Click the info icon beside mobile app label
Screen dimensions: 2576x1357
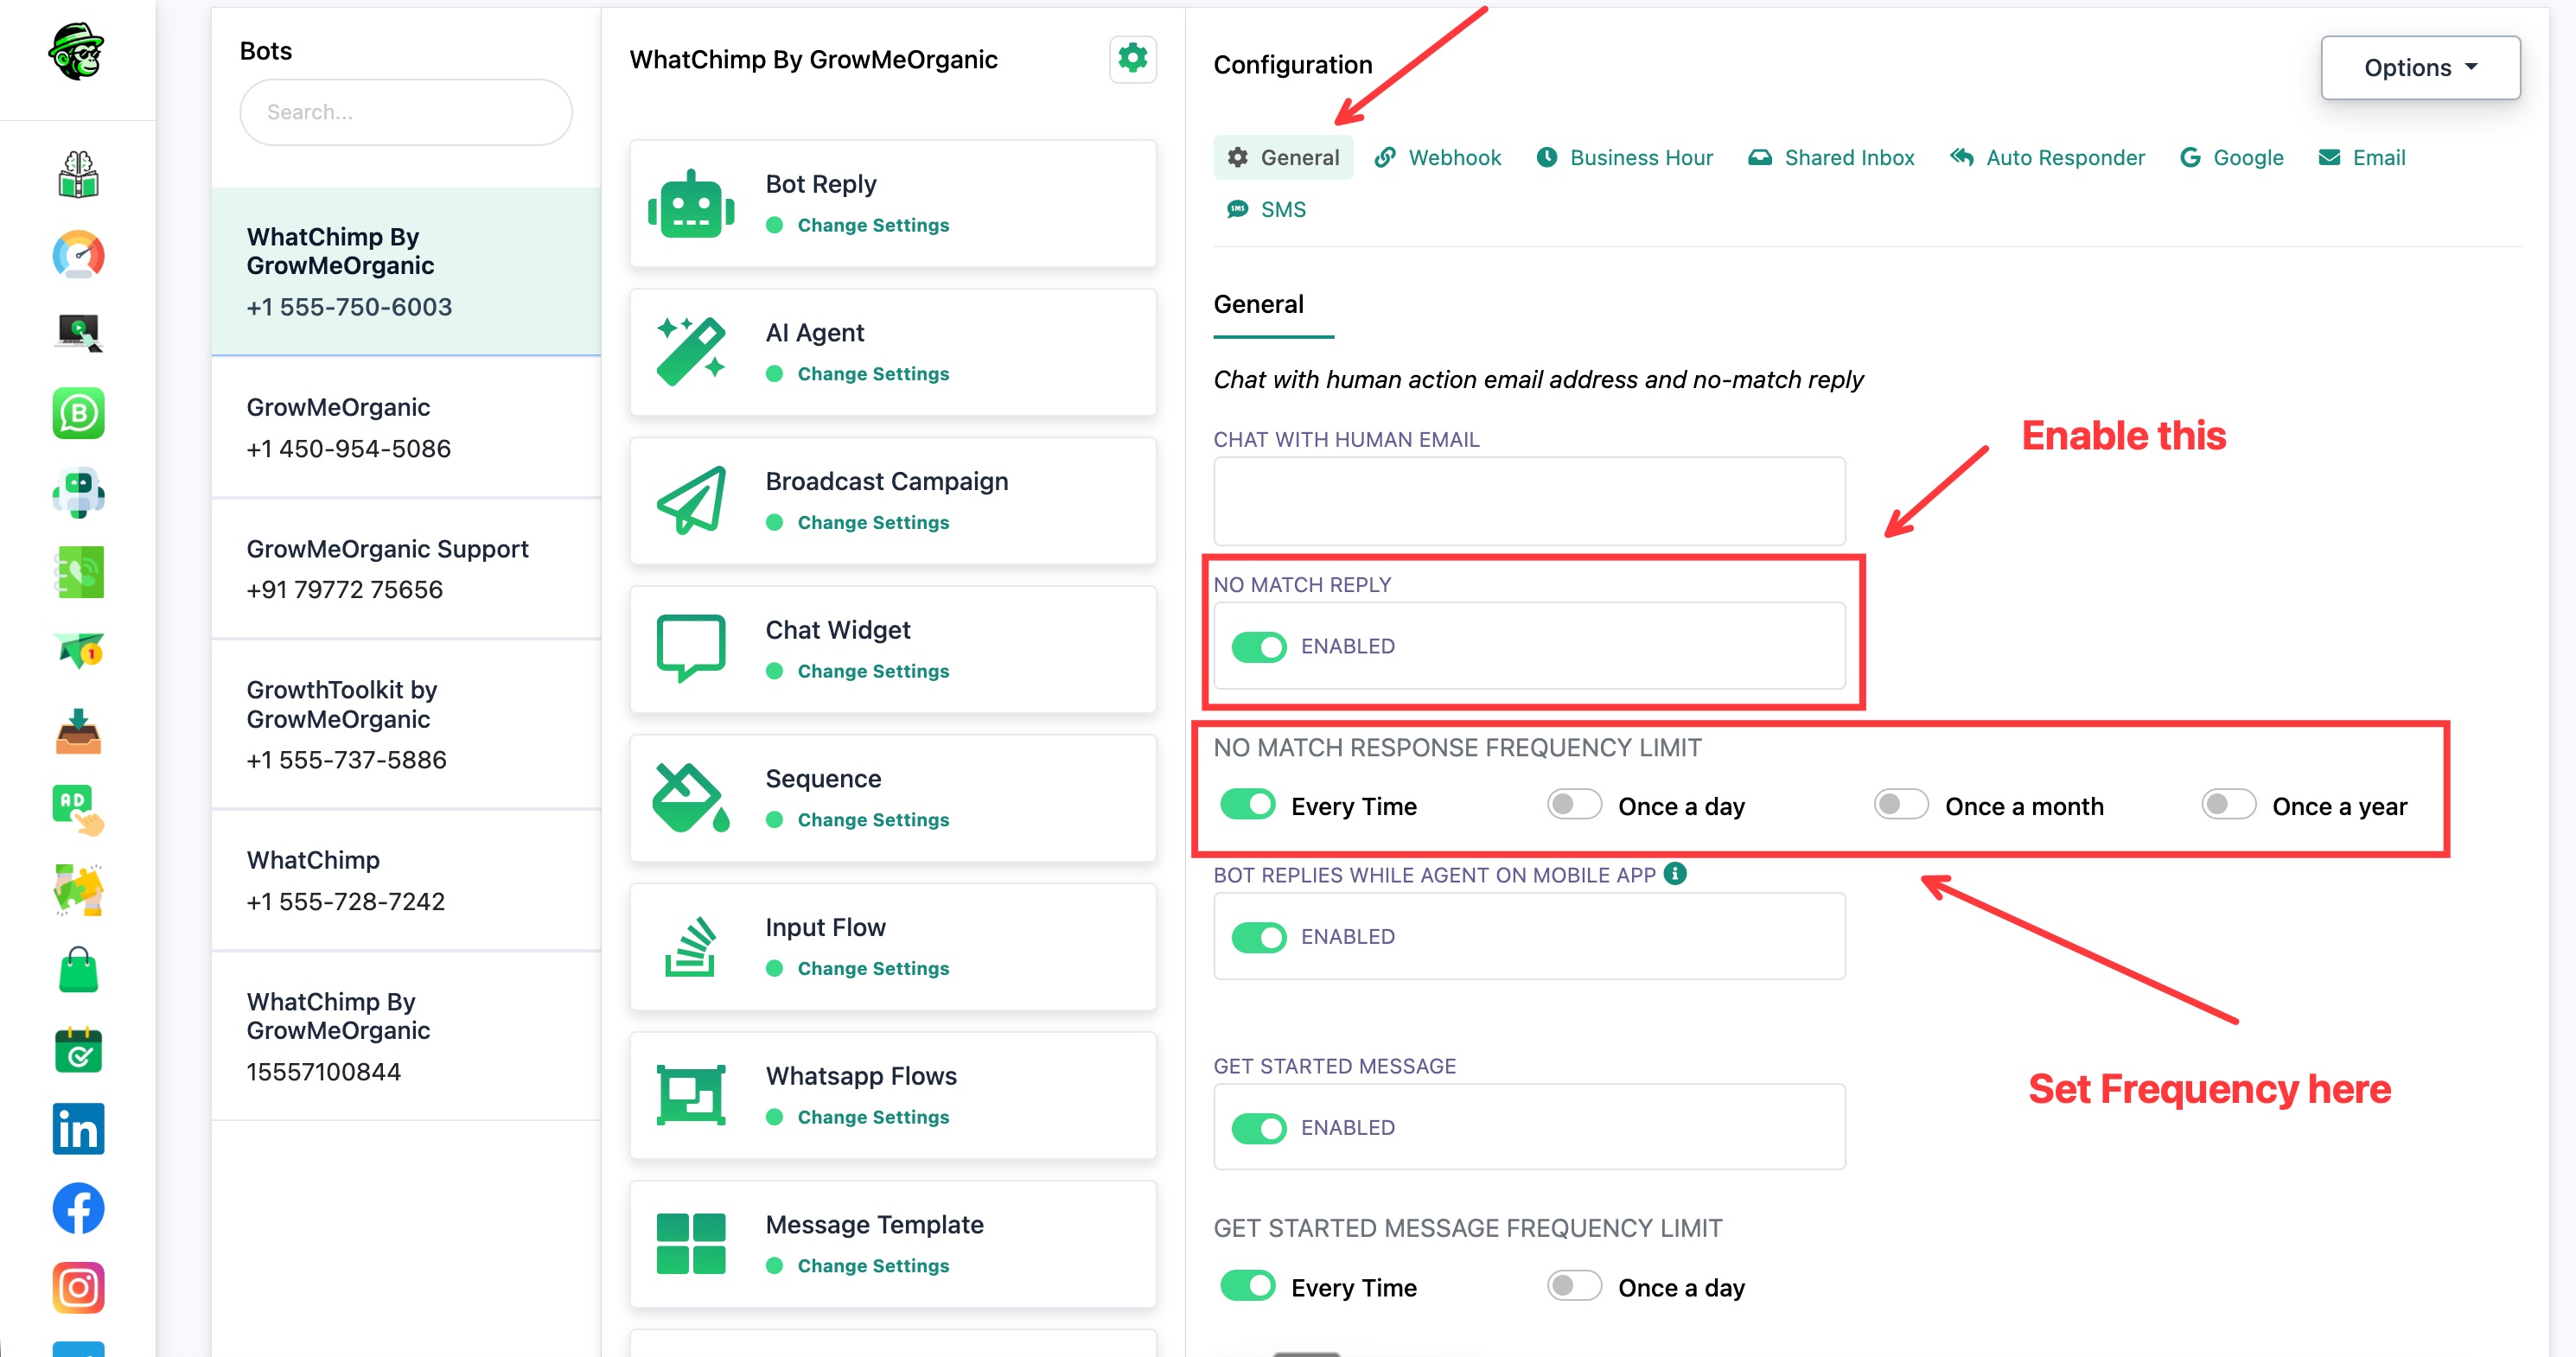(1675, 874)
